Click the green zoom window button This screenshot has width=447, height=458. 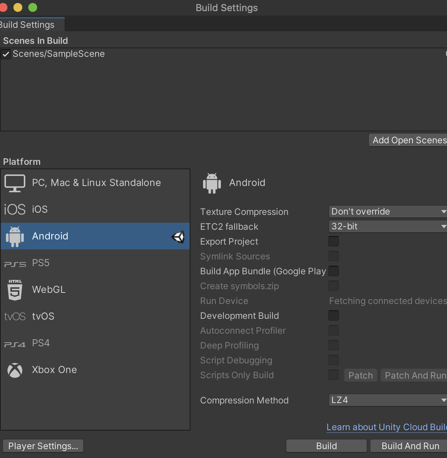coord(33,7)
